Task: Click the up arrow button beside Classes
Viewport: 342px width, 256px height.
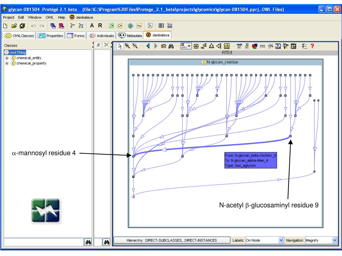Action: click(99, 45)
